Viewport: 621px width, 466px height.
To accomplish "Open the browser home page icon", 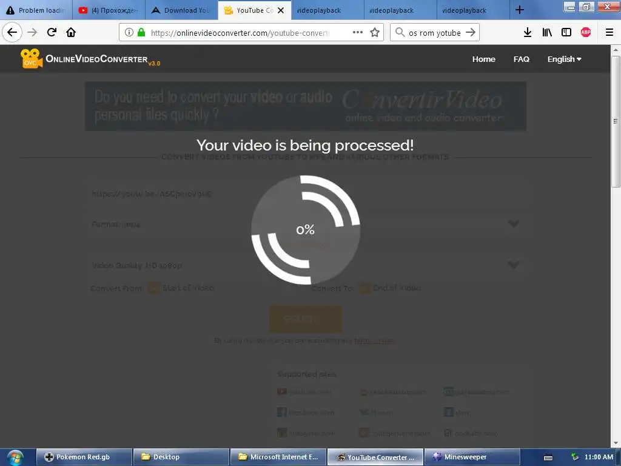I will click(71, 32).
